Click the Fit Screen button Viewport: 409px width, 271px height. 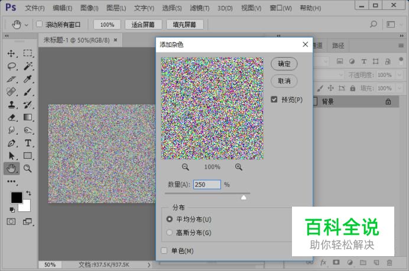(x=143, y=25)
